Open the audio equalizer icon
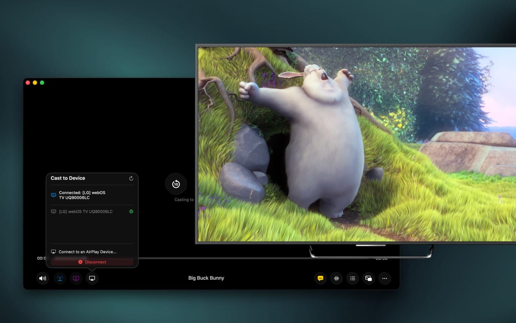Viewport: 516px width, 323px height. pyautogui.click(x=336, y=278)
